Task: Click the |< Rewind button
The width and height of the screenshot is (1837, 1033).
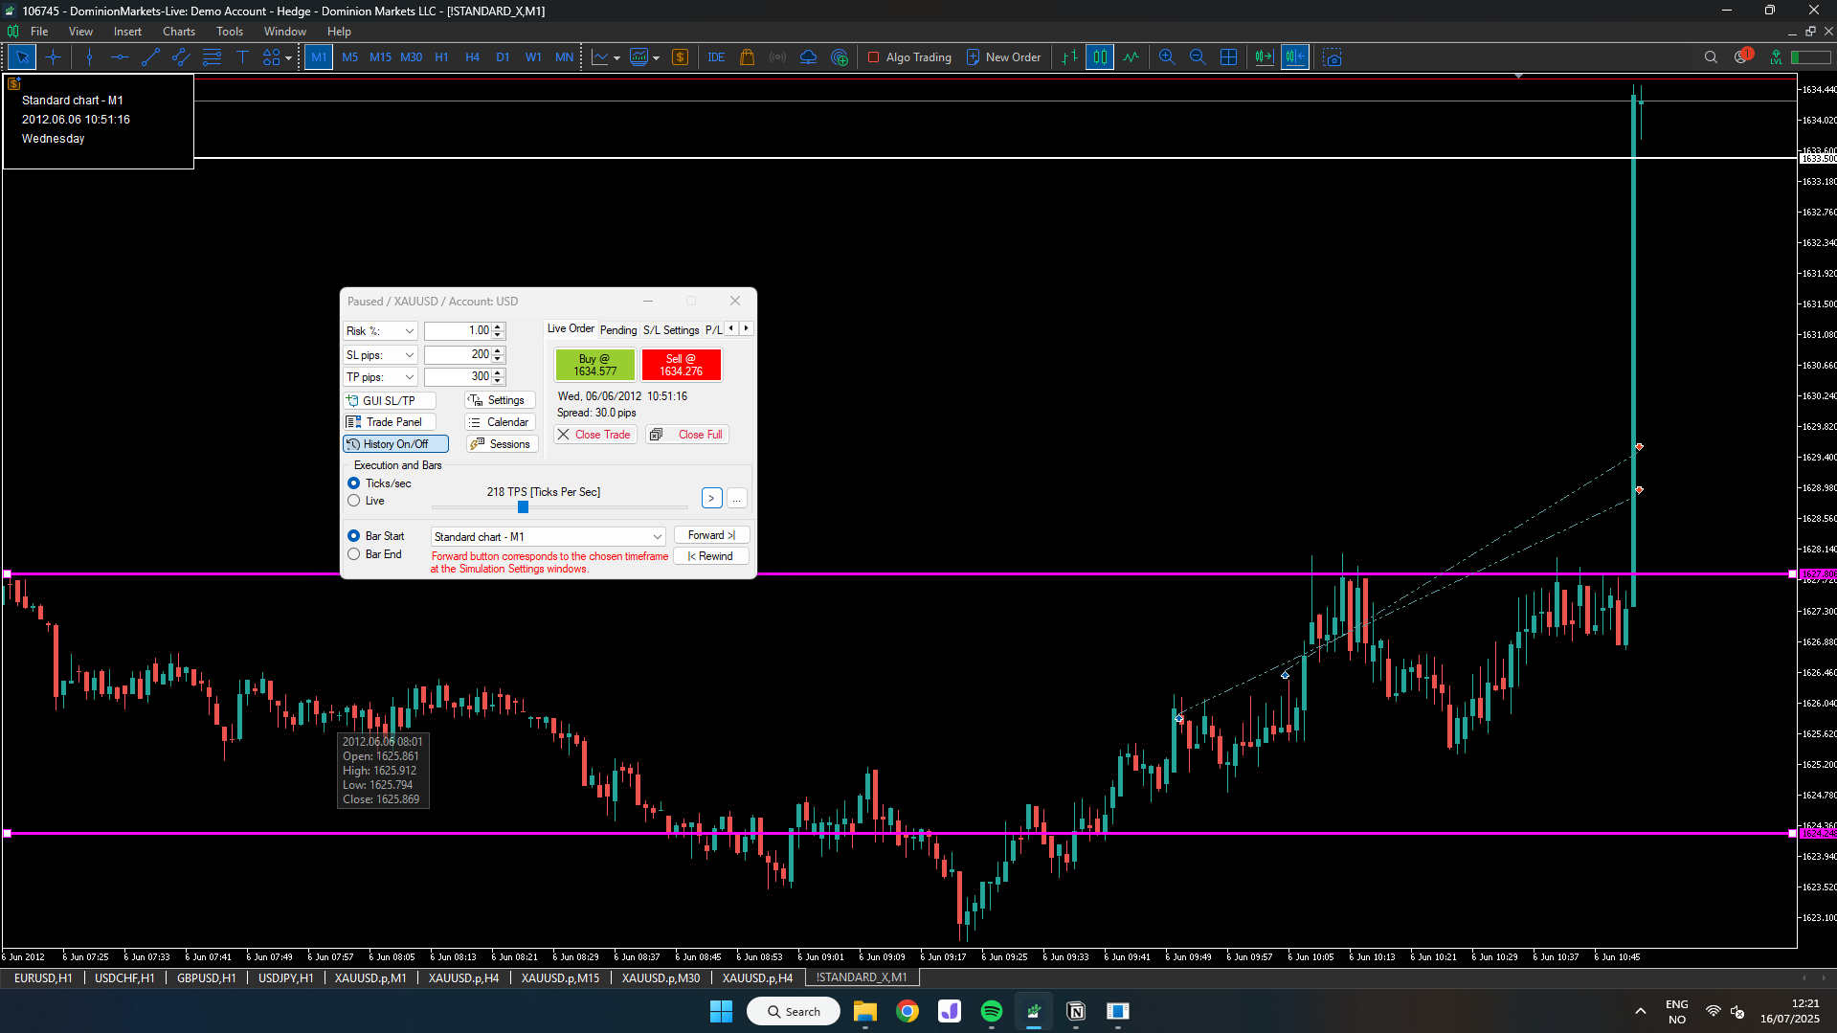Action: pyautogui.click(x=711, y=556)
